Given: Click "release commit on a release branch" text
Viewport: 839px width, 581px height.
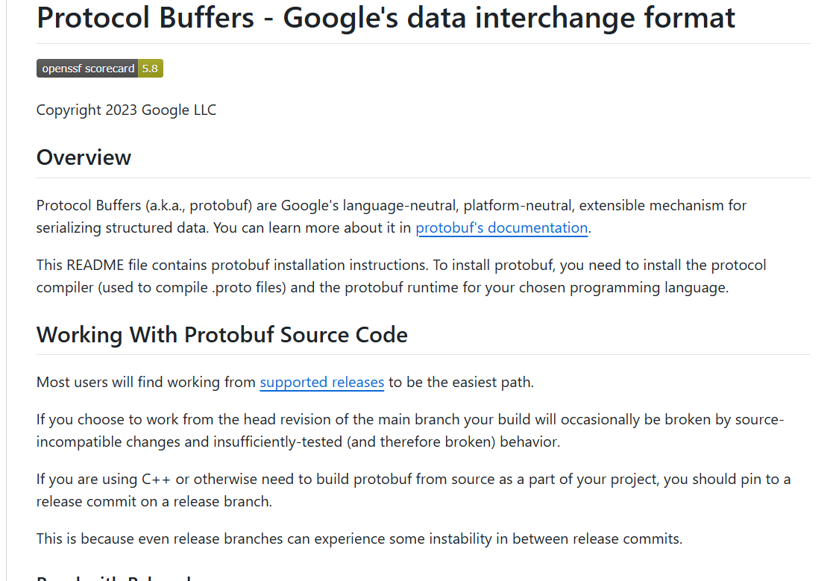Looking at the screenshot, I should tap(154, 502).
